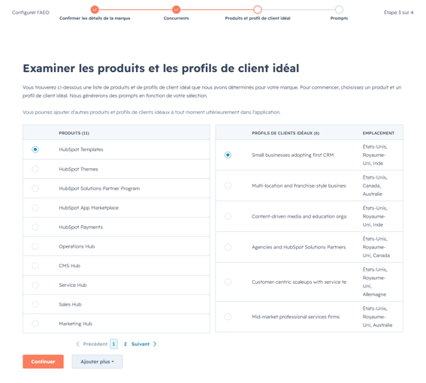Click the Prompts step circle
426x383 pixels.
click(339, 10)
